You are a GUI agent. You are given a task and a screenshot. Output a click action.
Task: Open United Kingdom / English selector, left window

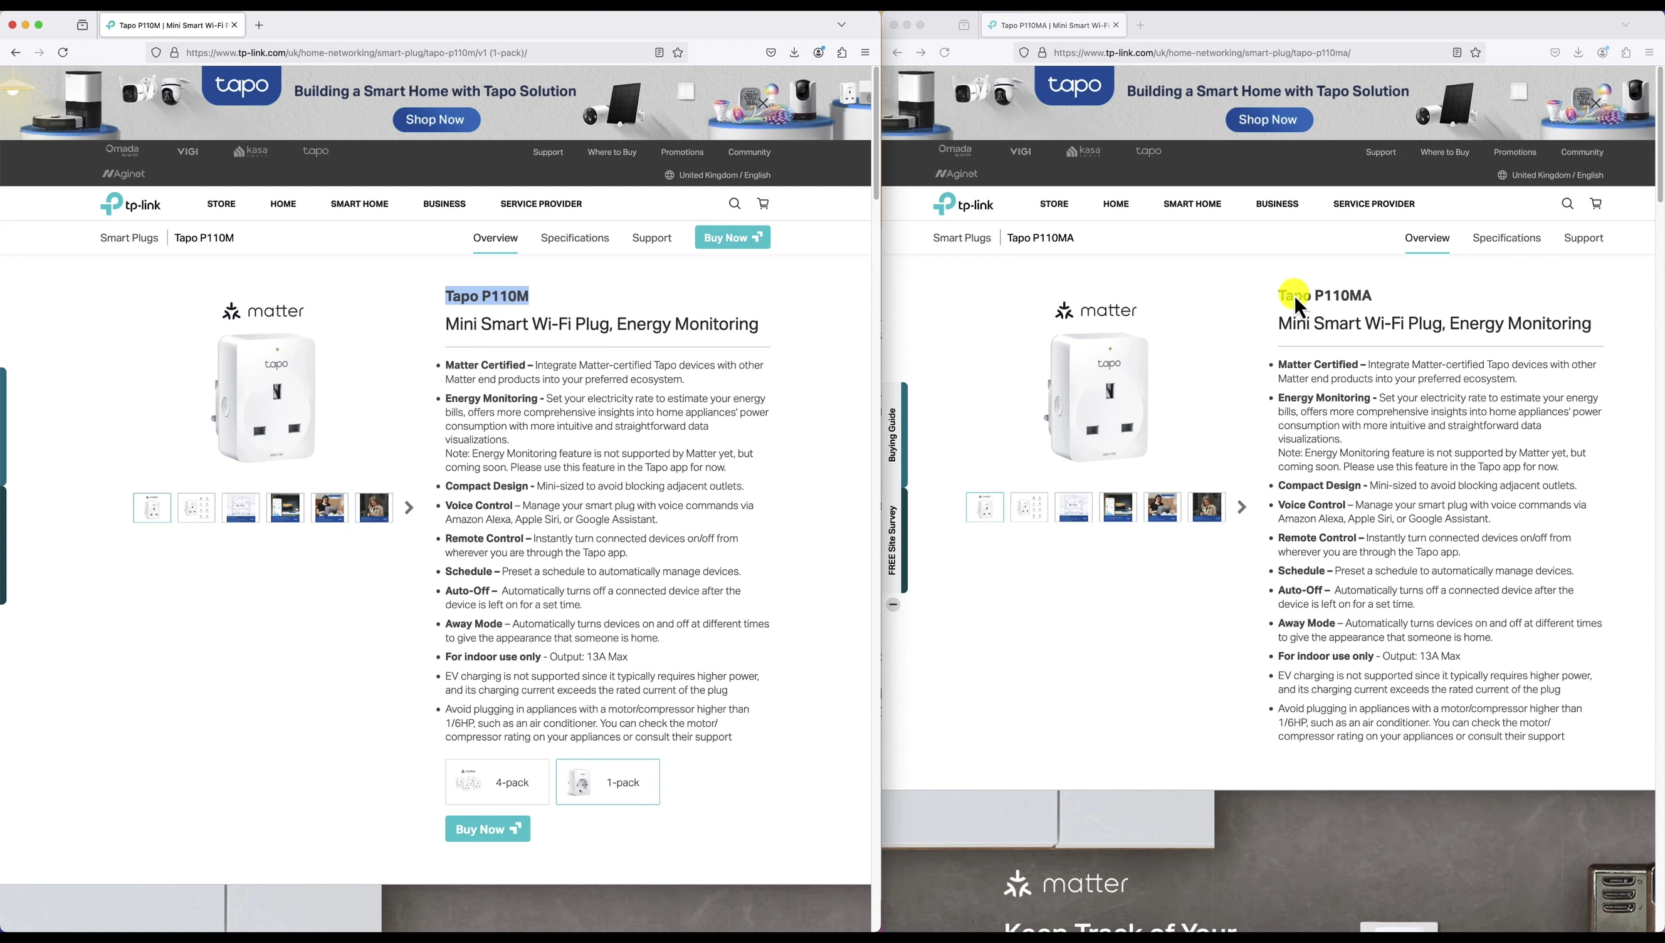click(718, 175)
